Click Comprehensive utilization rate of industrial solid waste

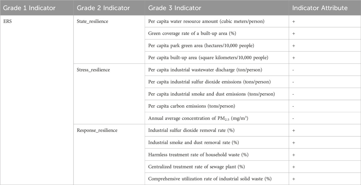point(210,179)
